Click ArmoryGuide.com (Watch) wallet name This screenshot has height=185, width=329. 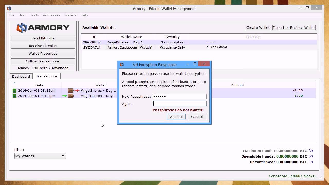(x=130, y=47)
